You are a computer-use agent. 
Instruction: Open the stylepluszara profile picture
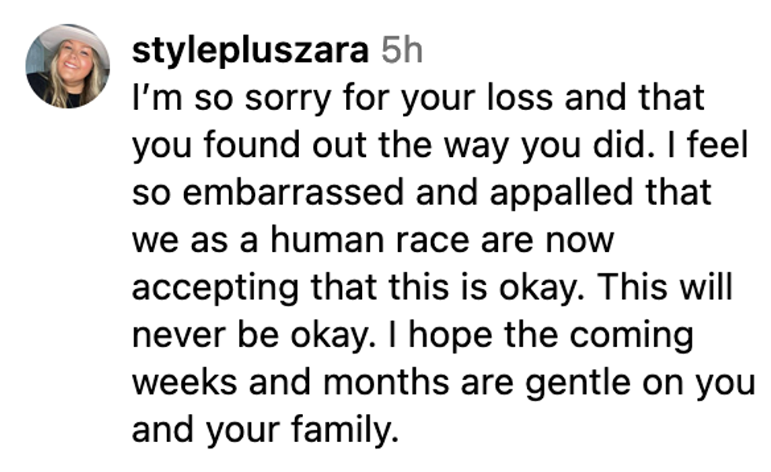coord(67,66)
